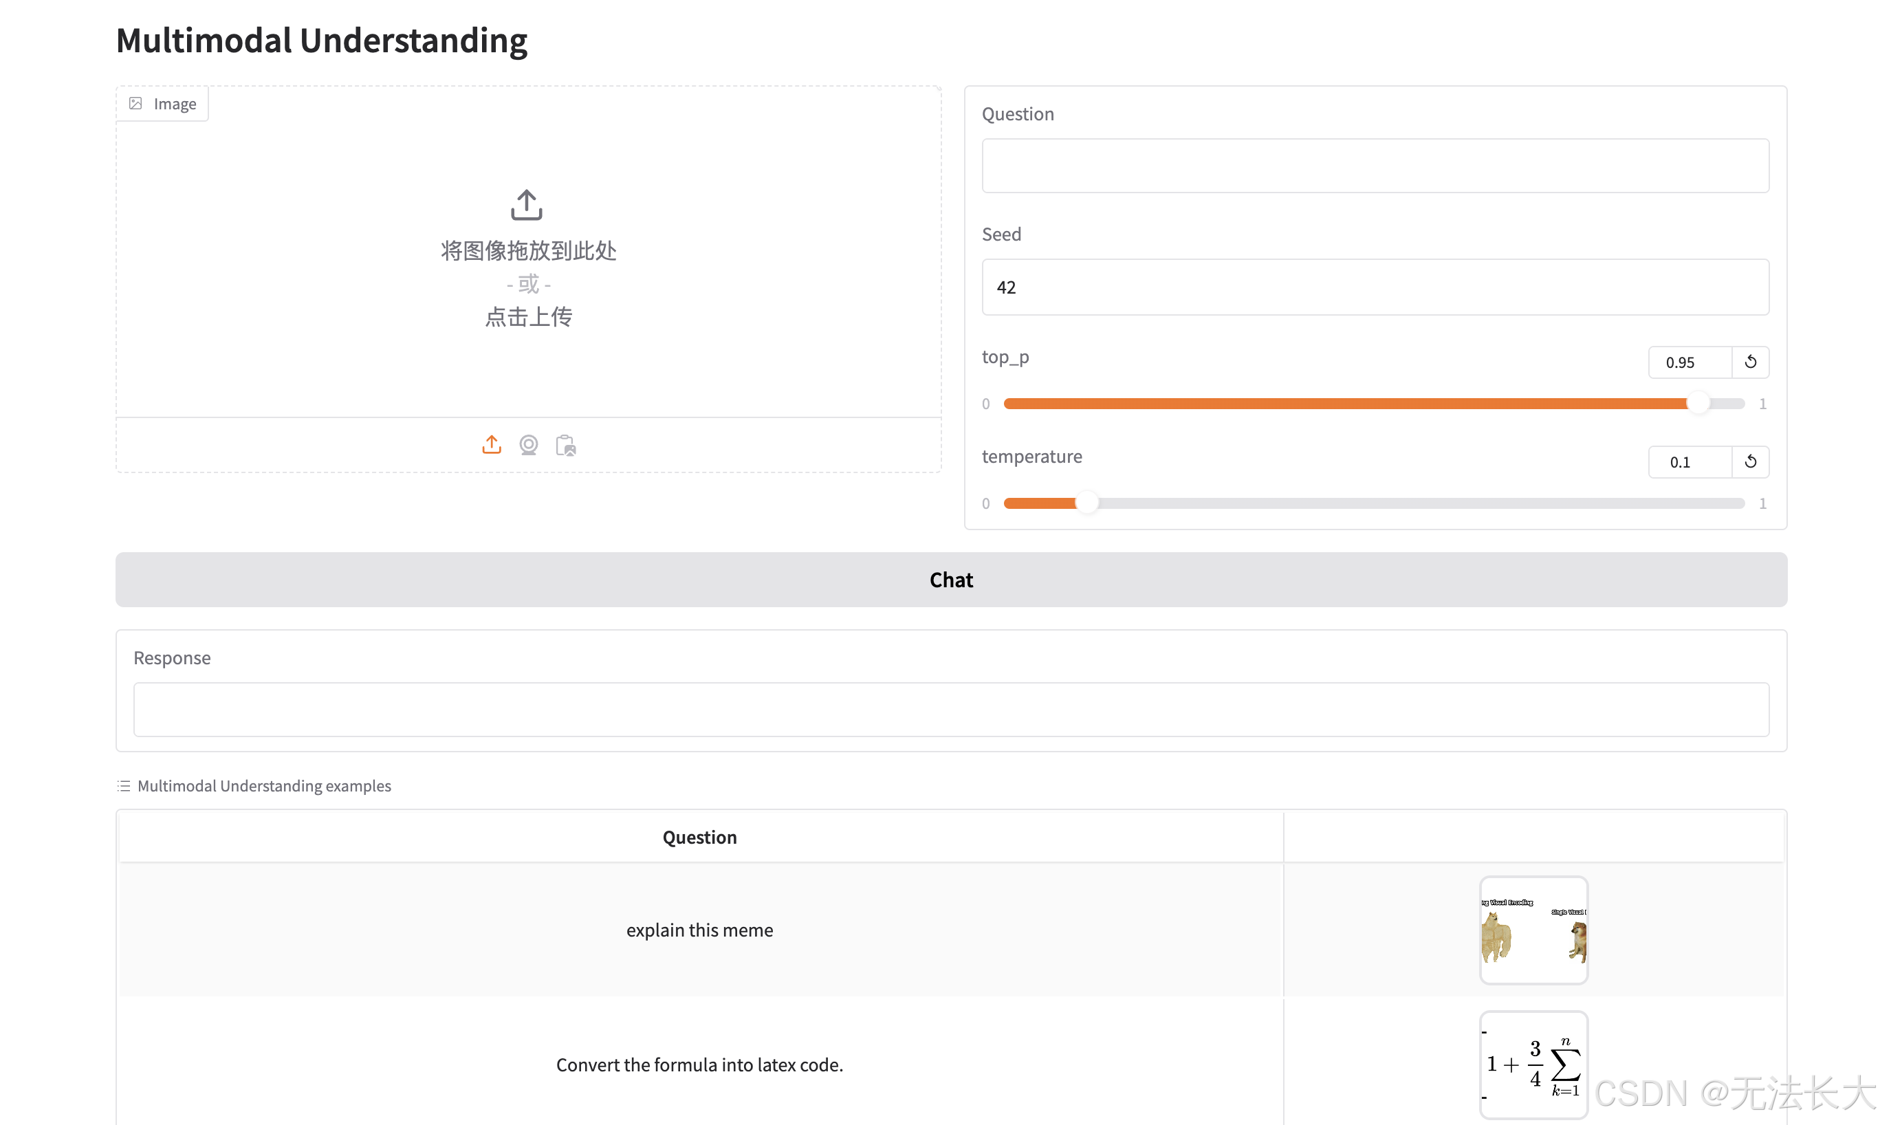This screenshot has width=1880, height=1125.
Task: Click the doge meme example thumbnail
Action: [x=1533, y=930]
